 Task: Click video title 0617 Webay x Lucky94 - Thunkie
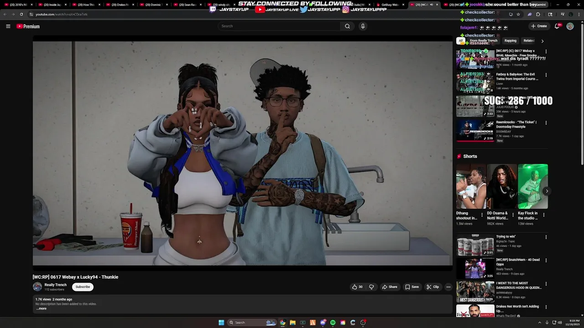coord(75,277)
